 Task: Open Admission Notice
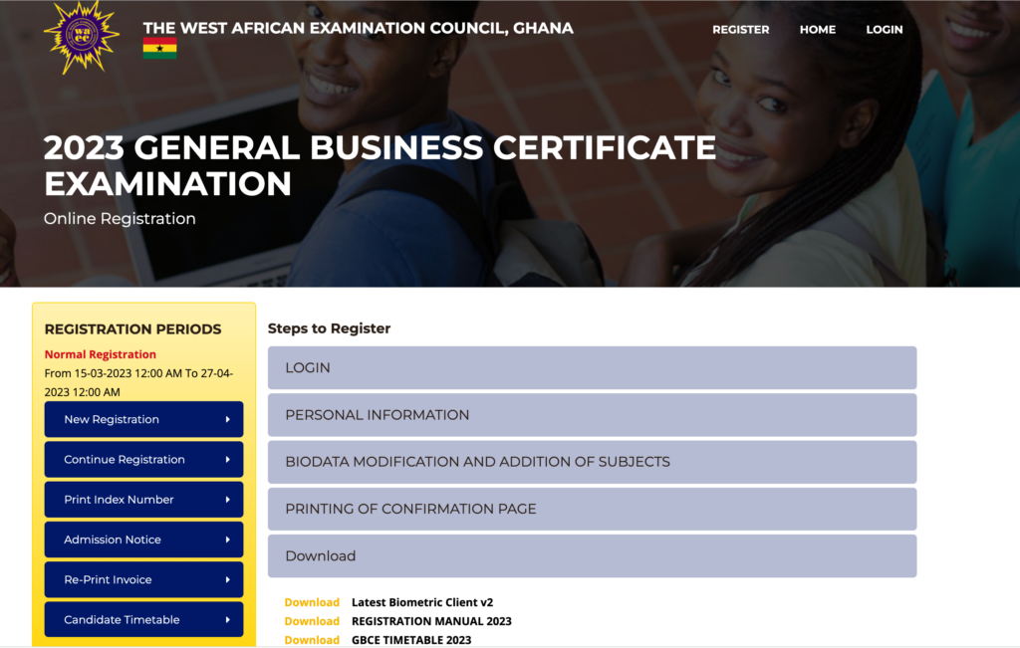[143, 540]
